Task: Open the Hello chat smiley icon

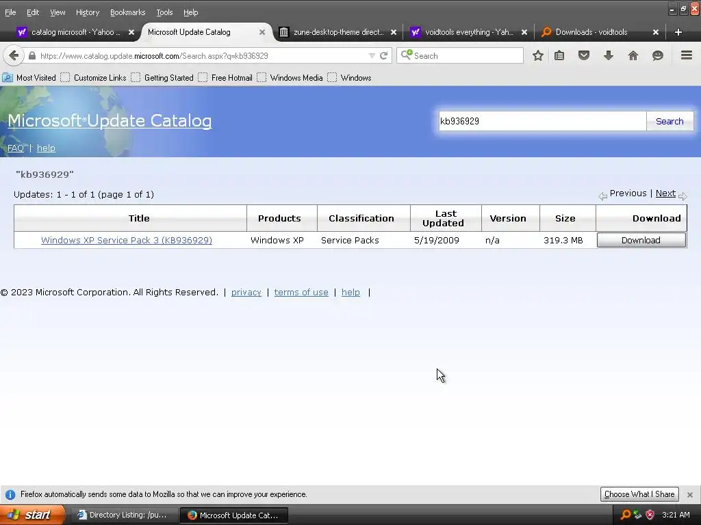Action: coord(658,56)
